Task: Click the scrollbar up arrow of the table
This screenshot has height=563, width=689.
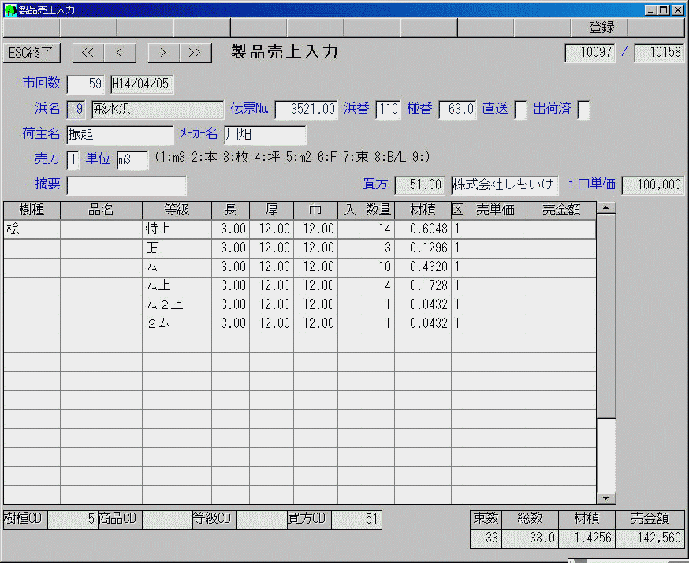Action: click(x=606, y=208)
